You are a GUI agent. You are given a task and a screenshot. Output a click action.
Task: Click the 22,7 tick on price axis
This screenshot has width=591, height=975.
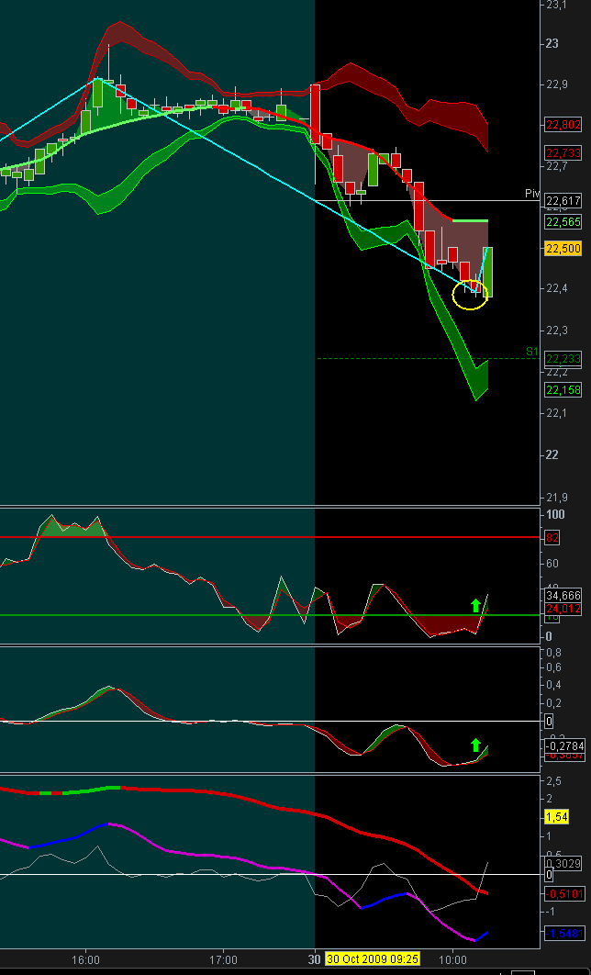pyautogui.click(x=555, y=167)
